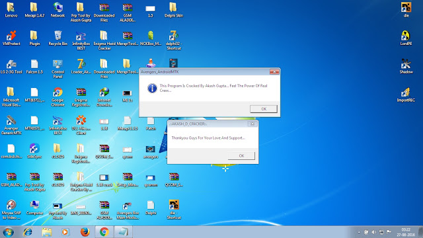Click OK in the AKASH_D_CRACKER dialog

(x=241, y=156)
